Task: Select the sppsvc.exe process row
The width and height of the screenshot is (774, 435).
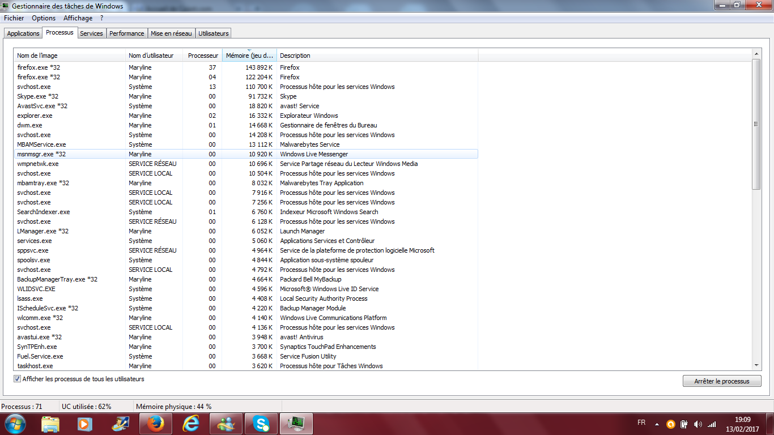Action: [246, 250]
